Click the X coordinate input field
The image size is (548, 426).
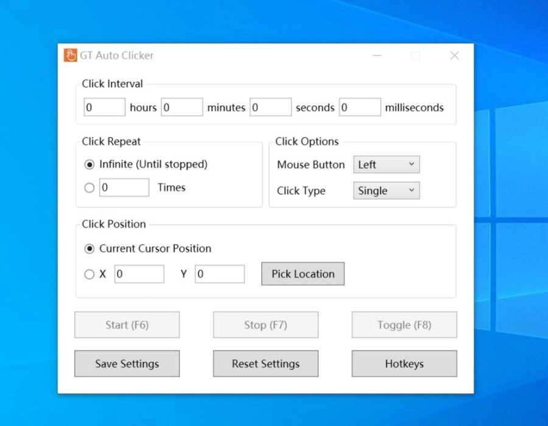pos(139,274)
